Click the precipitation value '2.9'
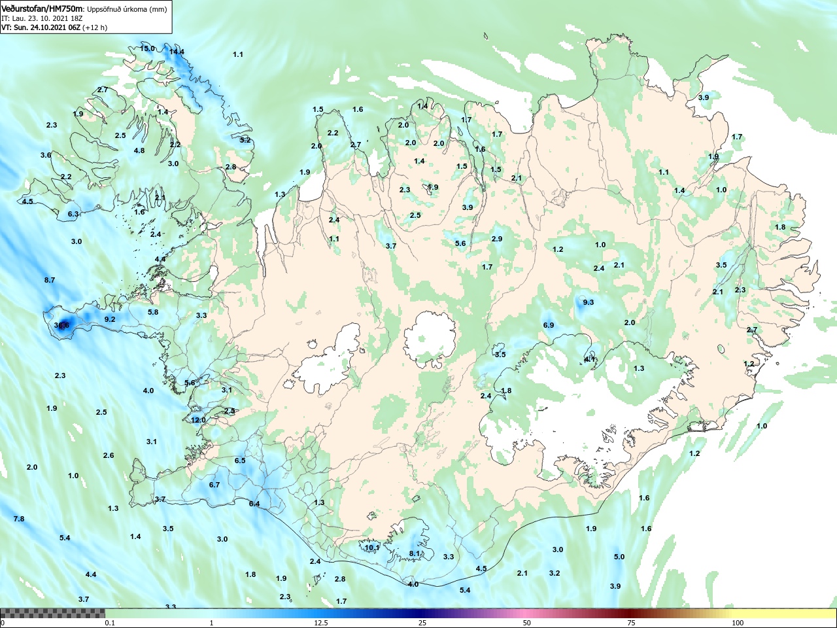This screenshot has width=837, height=628. tap(497, 239)
